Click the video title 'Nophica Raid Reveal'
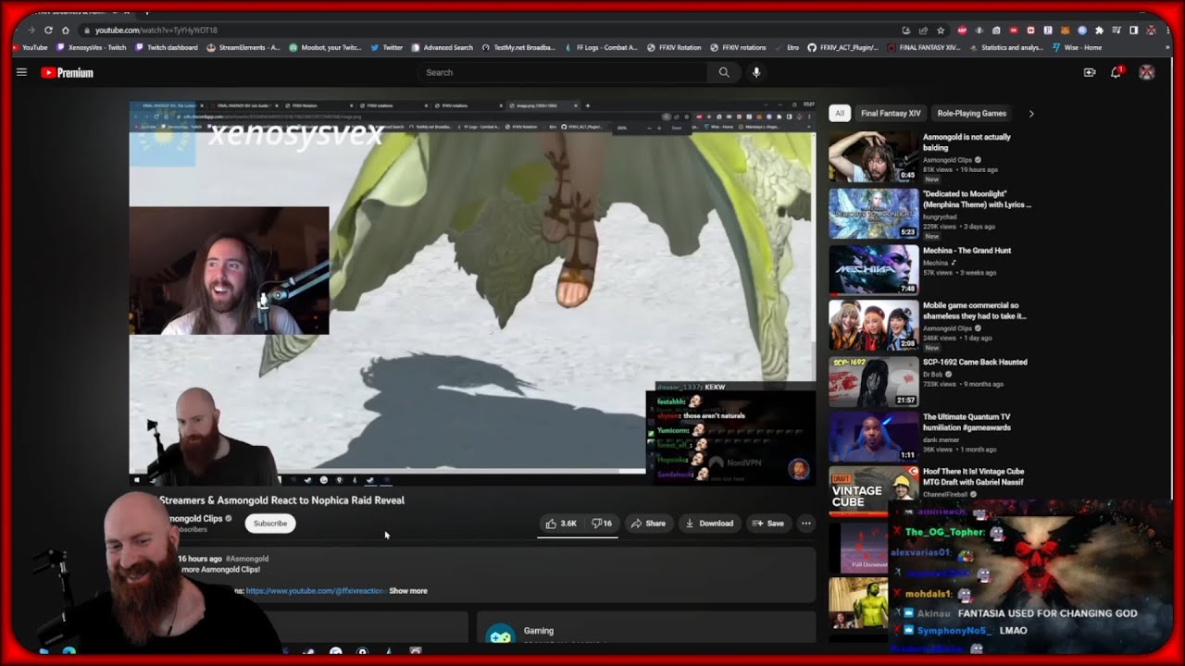This screenshot has height=666, width=1185. tap(281, 500)
